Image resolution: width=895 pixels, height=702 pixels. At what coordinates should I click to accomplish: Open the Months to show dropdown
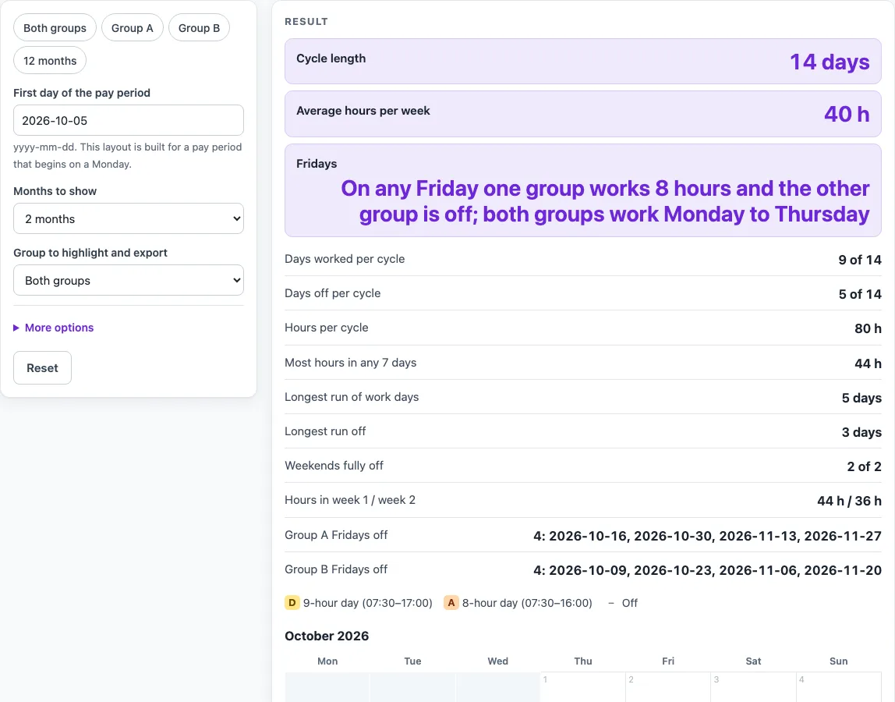[129, 218]
